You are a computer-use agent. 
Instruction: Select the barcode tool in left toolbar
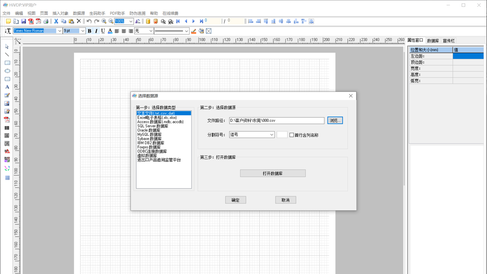(7, 128)
